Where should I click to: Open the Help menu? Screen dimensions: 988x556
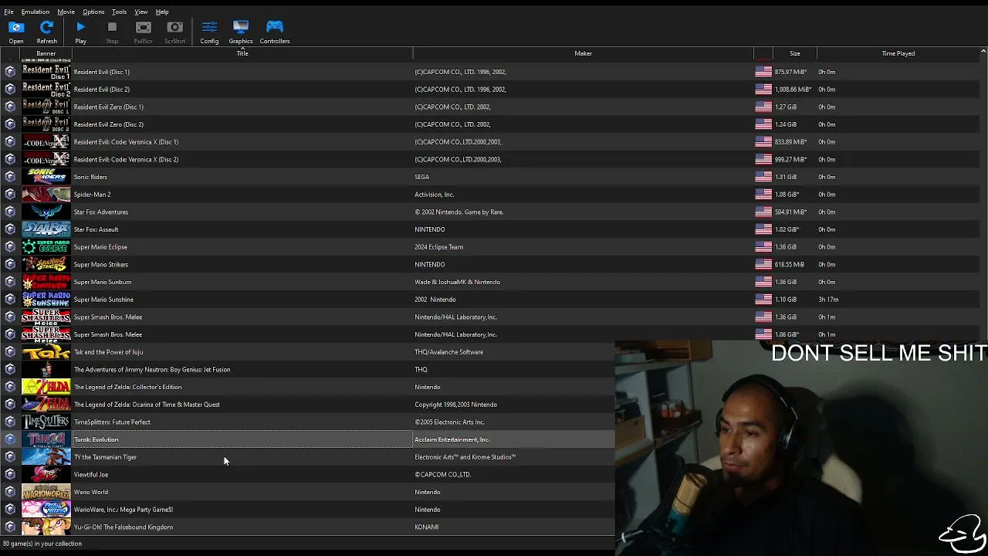pos(162,12)
